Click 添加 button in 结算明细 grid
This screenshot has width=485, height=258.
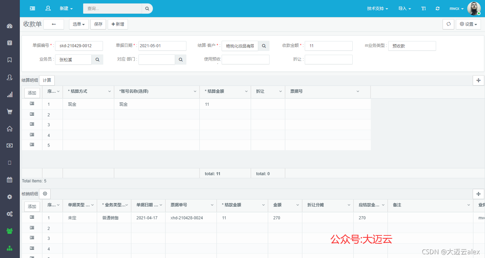32,93
